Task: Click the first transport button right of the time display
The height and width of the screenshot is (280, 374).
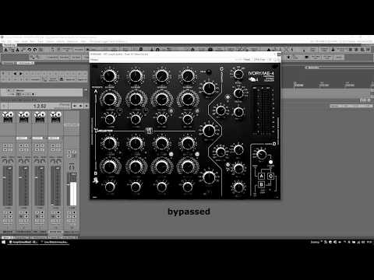Action: [75, 106]
